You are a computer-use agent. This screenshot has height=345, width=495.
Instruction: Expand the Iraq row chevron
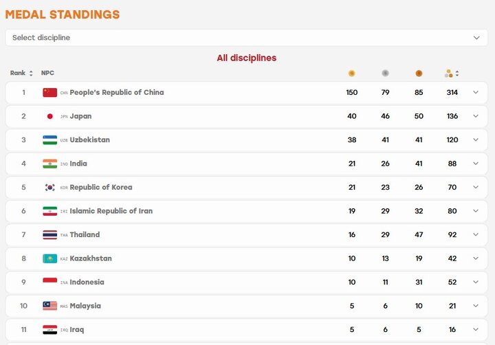click(x=476, y=329)
